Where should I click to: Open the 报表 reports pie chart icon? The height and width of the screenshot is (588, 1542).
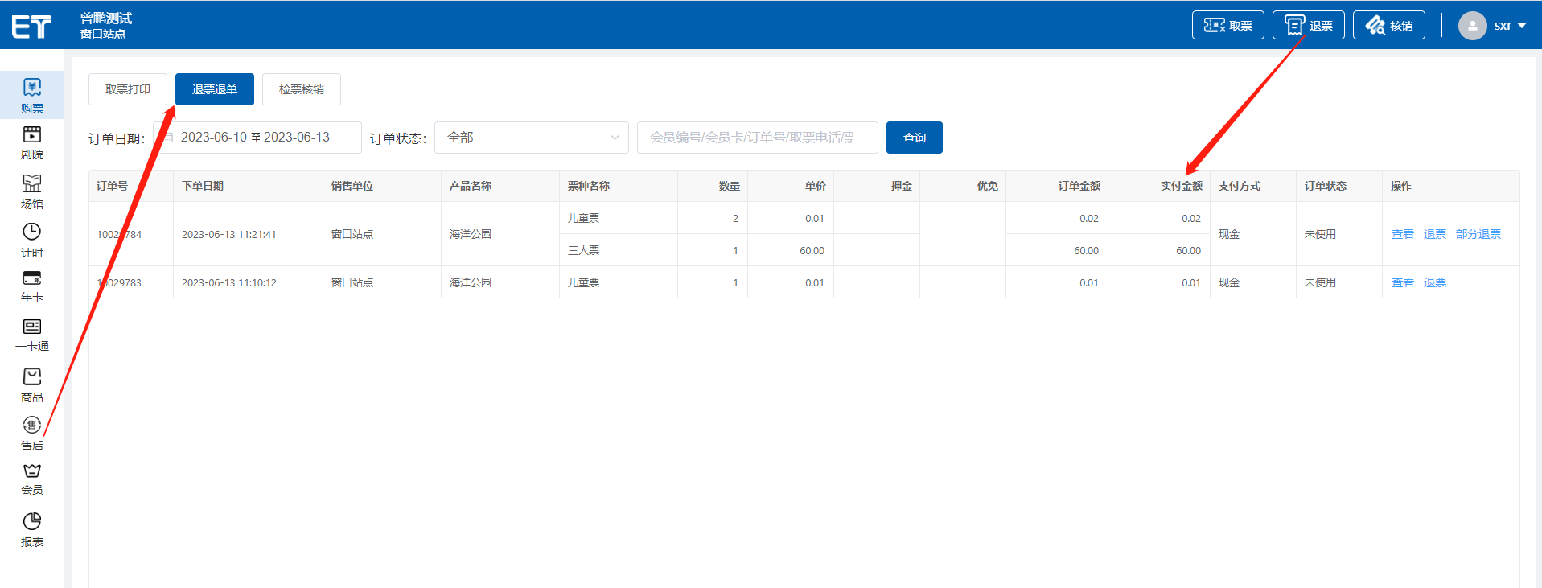coord(32,528)
